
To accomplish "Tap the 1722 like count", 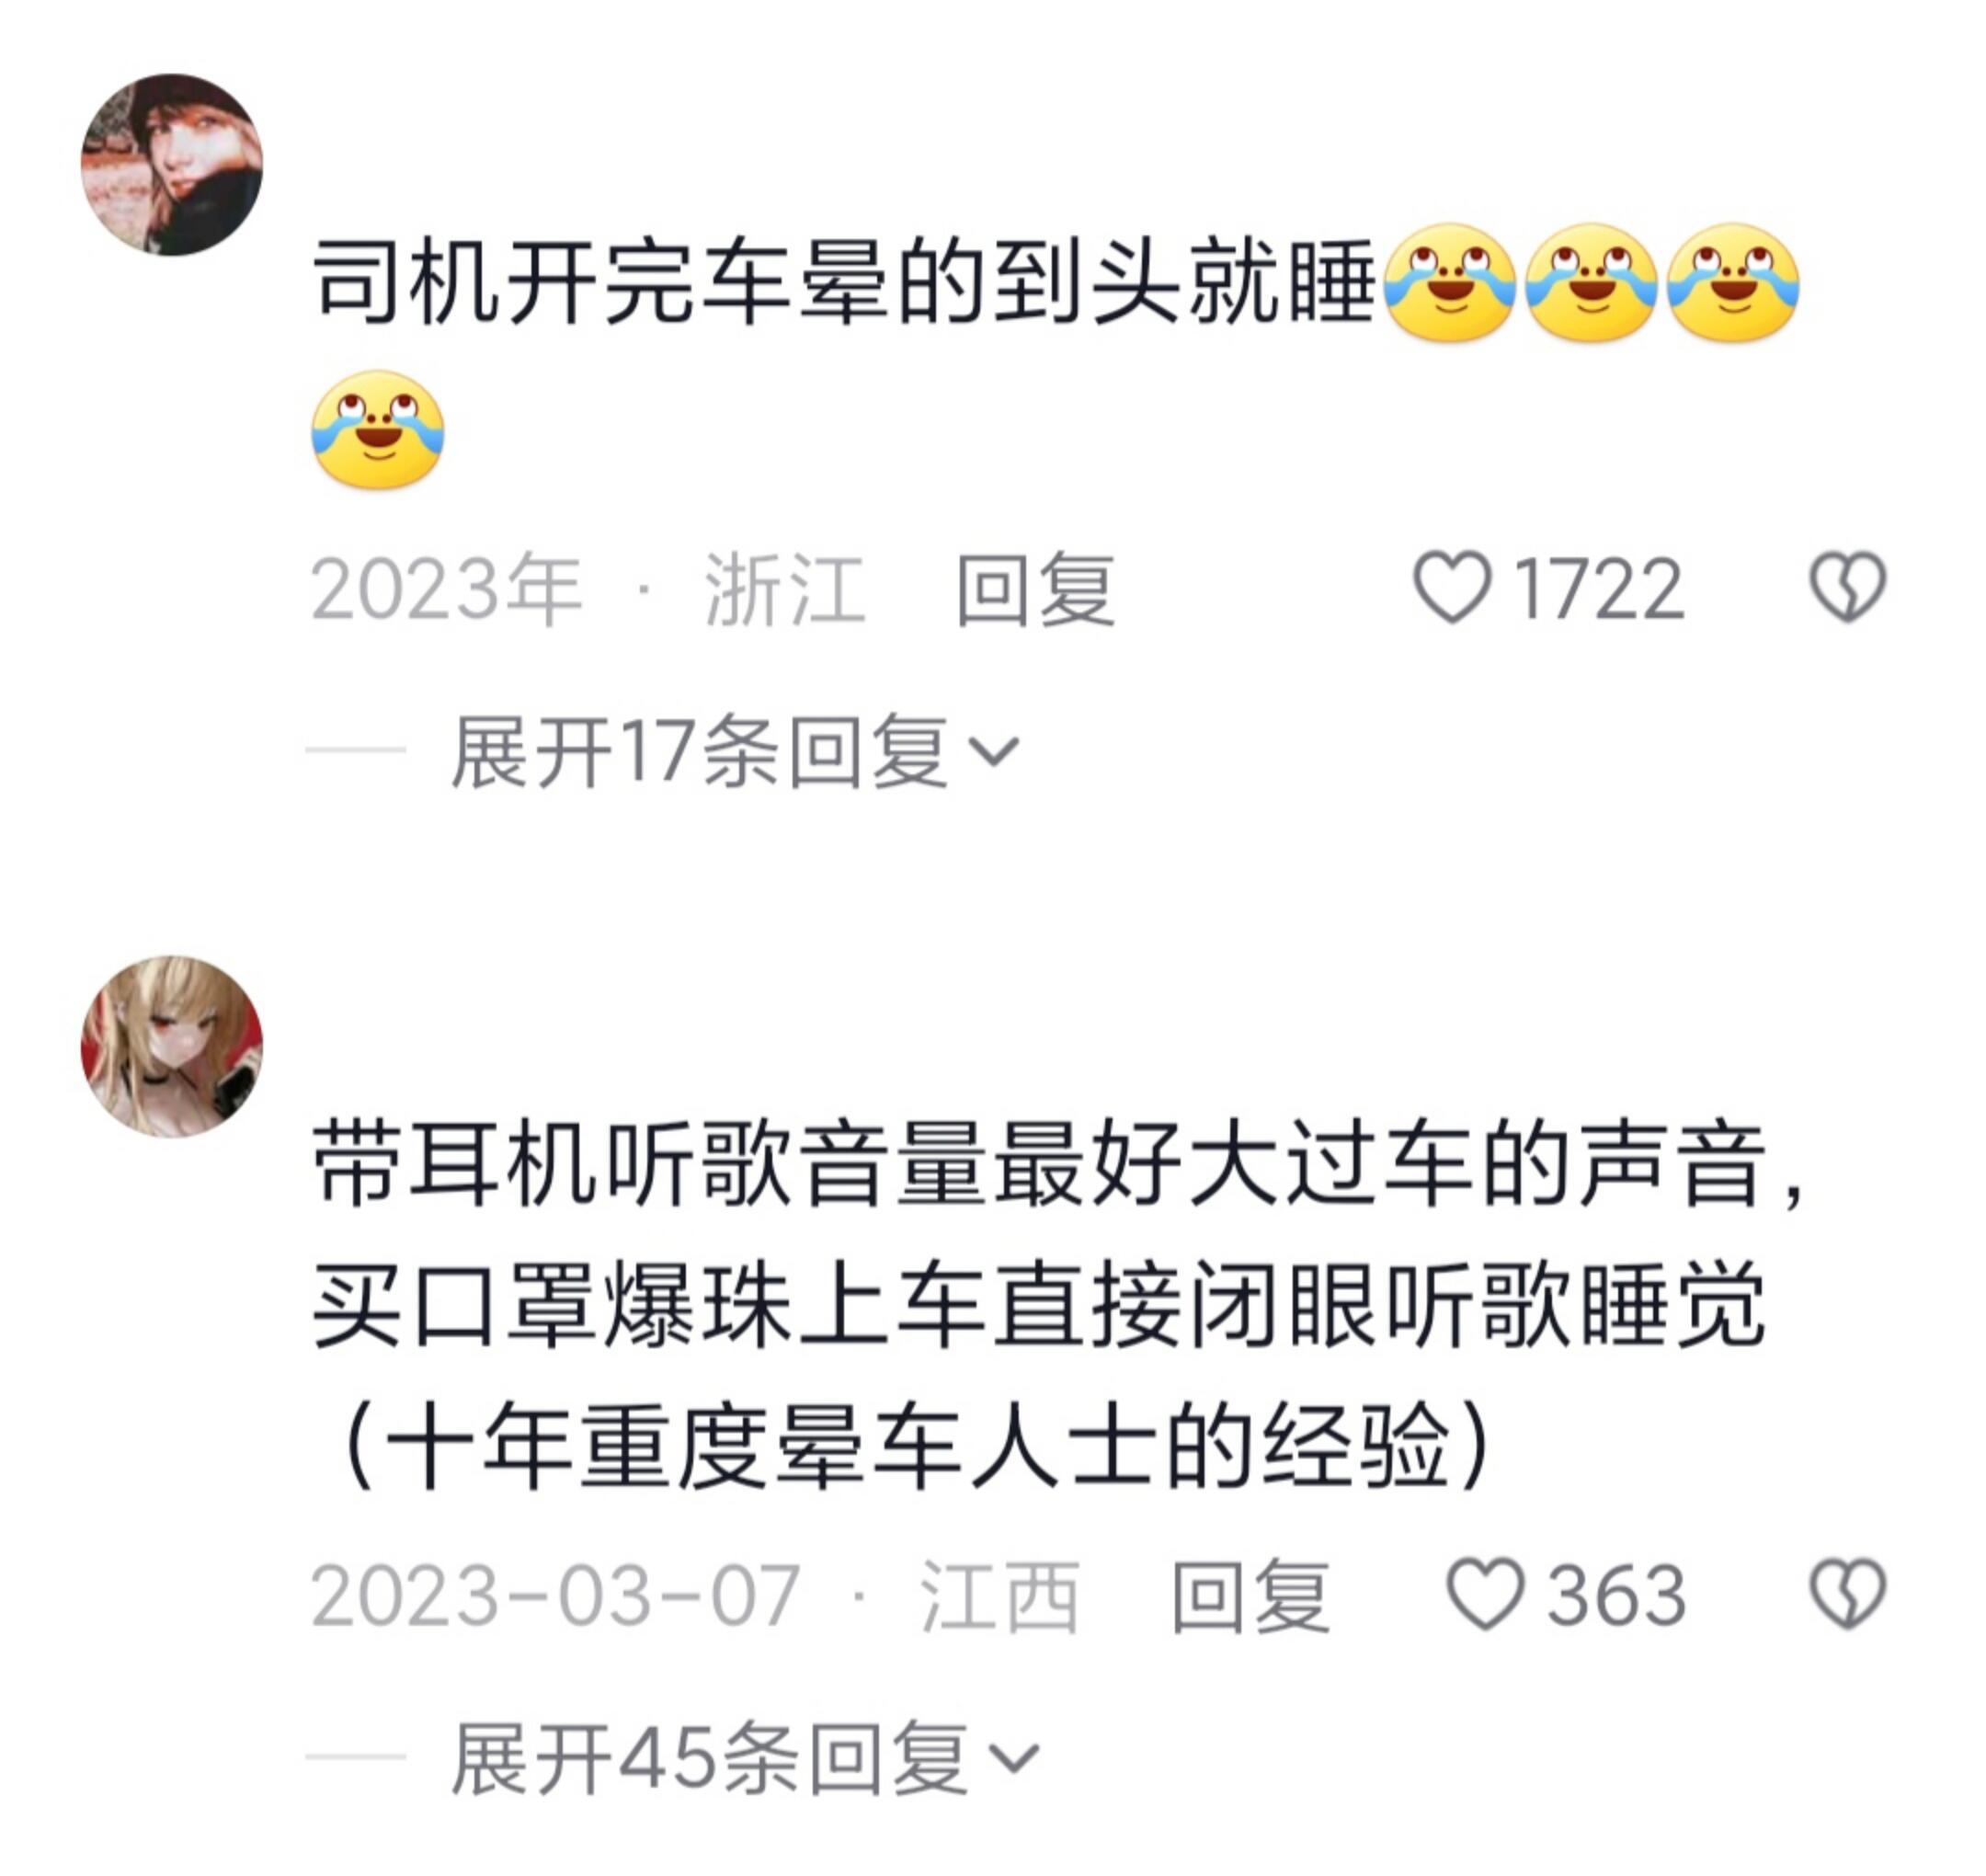I will (1600, 590).
